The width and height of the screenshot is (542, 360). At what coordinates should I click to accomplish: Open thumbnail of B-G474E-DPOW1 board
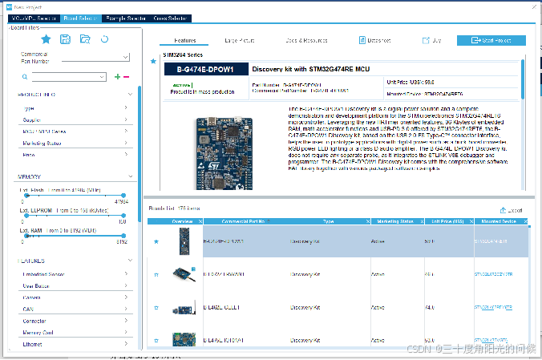(x=184, y=241)
